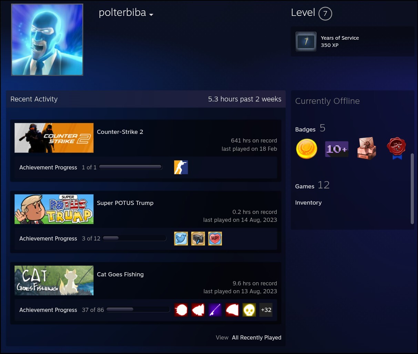Open the purple 10+ badge
Screen dimensions: 418x354
pyautogui.click(x=337, y=149)
